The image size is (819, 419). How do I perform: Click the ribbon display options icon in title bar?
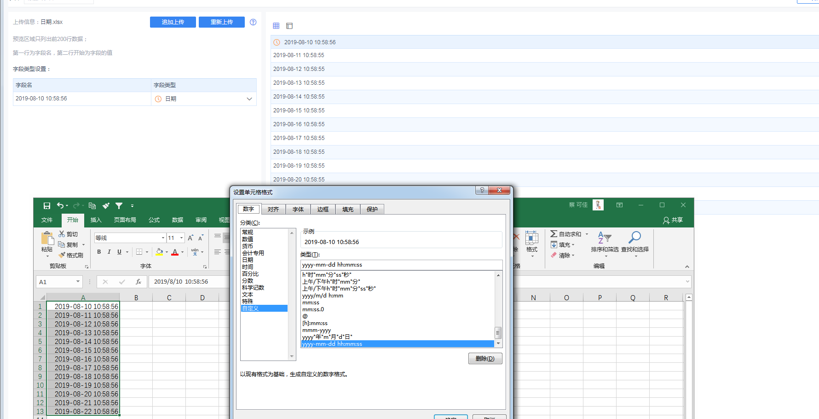(x=620, y=205)
